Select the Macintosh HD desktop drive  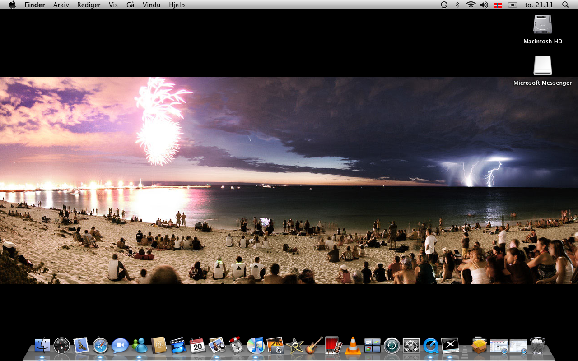(x=543, y=29)
